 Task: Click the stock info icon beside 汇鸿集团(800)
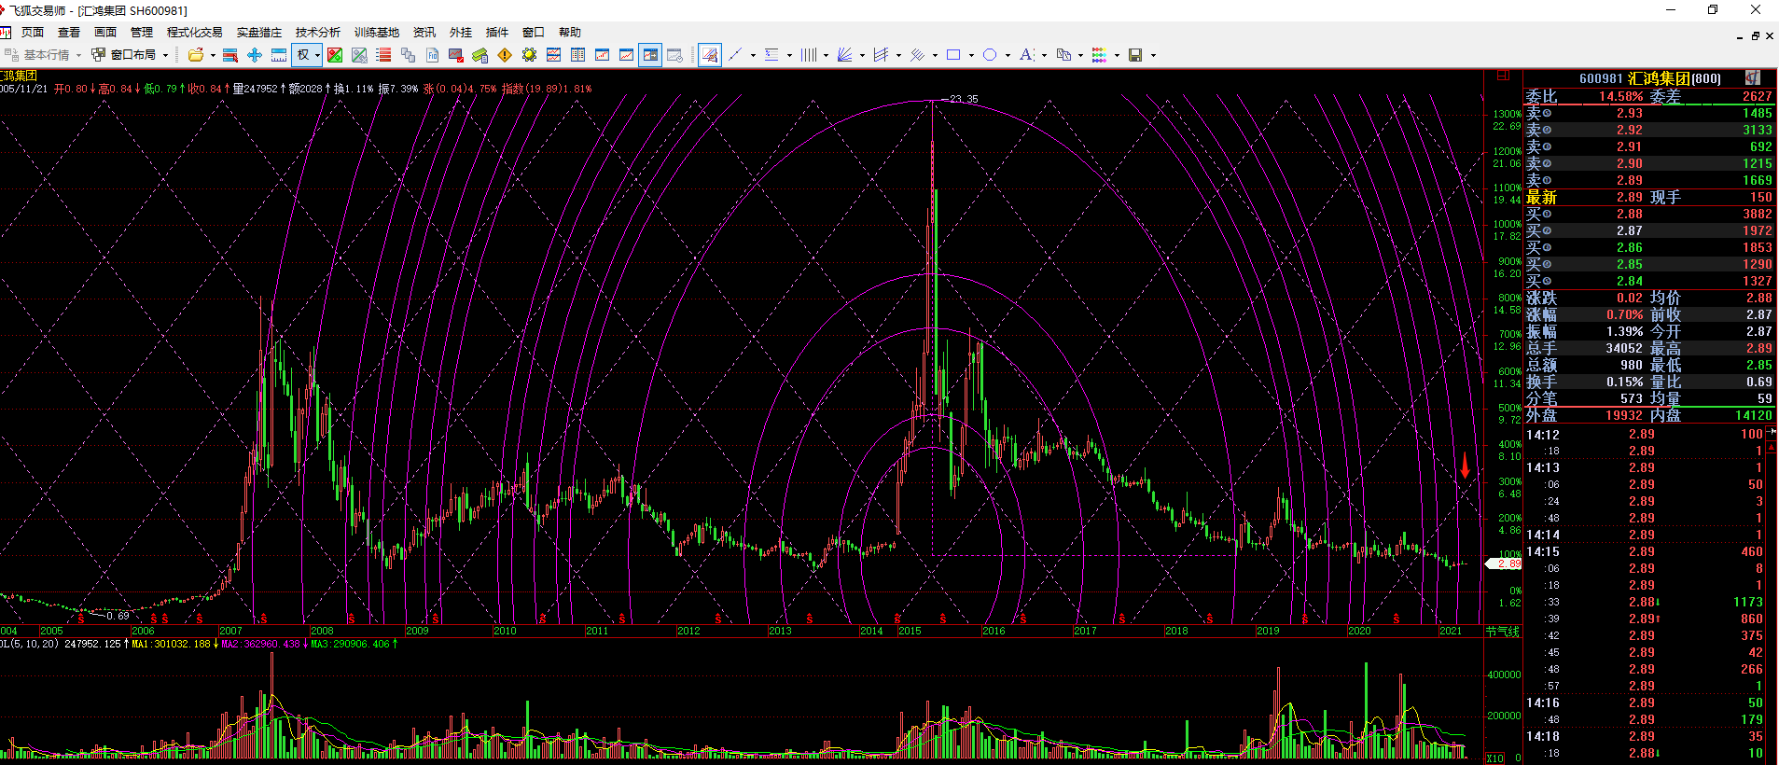coord(1753,78)
